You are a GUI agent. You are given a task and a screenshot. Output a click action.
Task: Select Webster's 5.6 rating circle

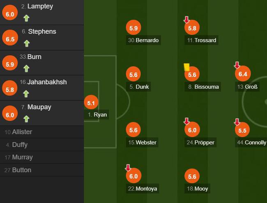(x=133, y=130)
